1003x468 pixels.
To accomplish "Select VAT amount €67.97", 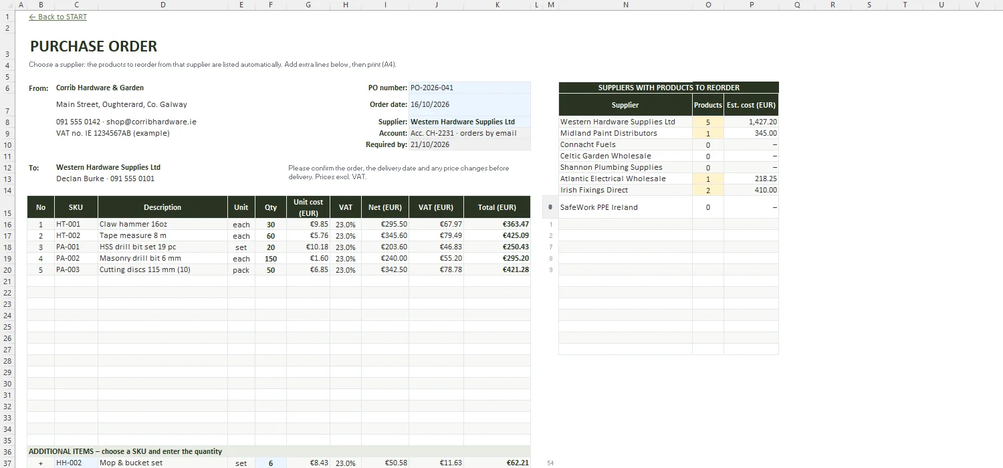I will point(436,224).
